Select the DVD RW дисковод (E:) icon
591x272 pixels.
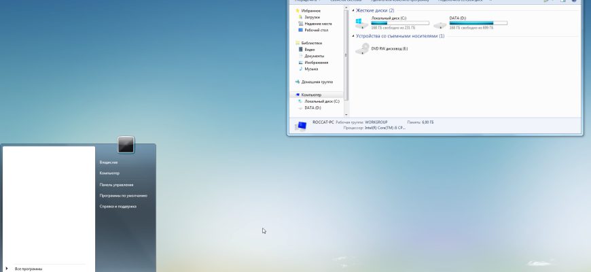pos(362,49)
